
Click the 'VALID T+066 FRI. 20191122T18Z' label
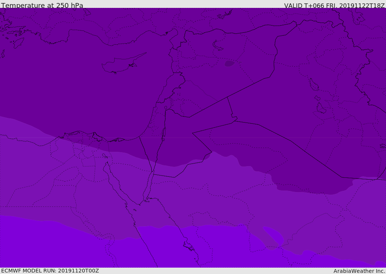pyautogui.click(x=334, y=5)
